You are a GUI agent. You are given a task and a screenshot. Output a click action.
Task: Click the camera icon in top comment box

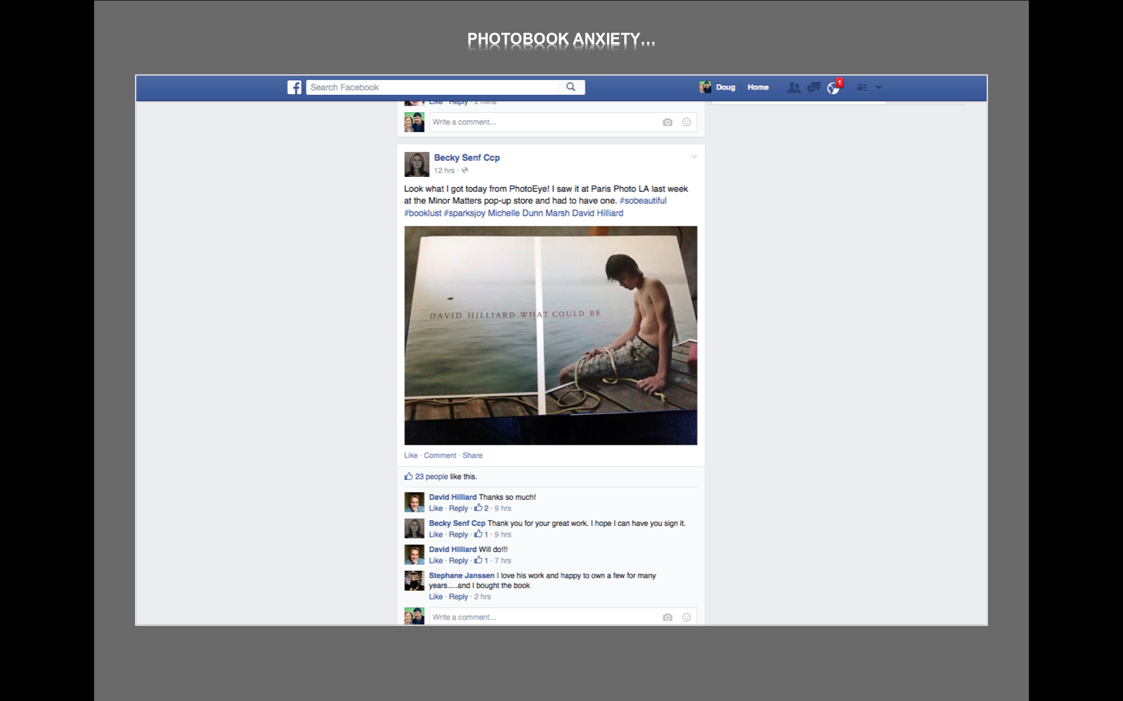tap(667, 122)
